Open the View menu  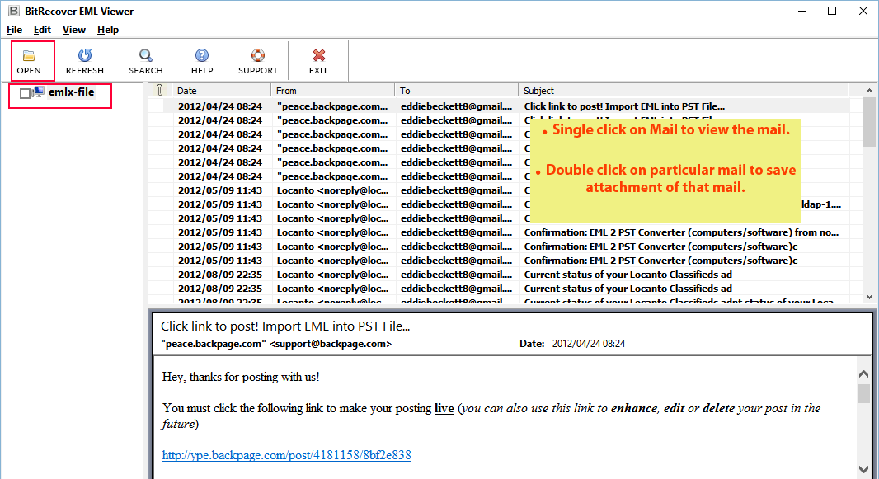(x=74, y=30)
